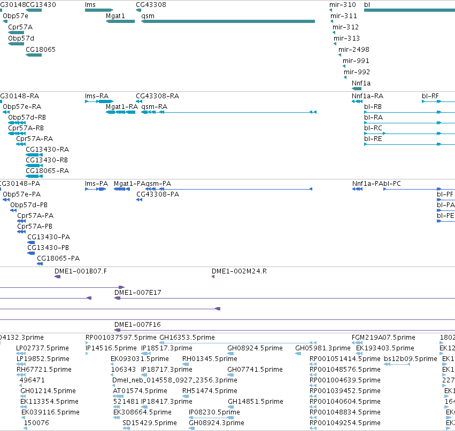Click the qsm gene span bar

coord(228,21)
